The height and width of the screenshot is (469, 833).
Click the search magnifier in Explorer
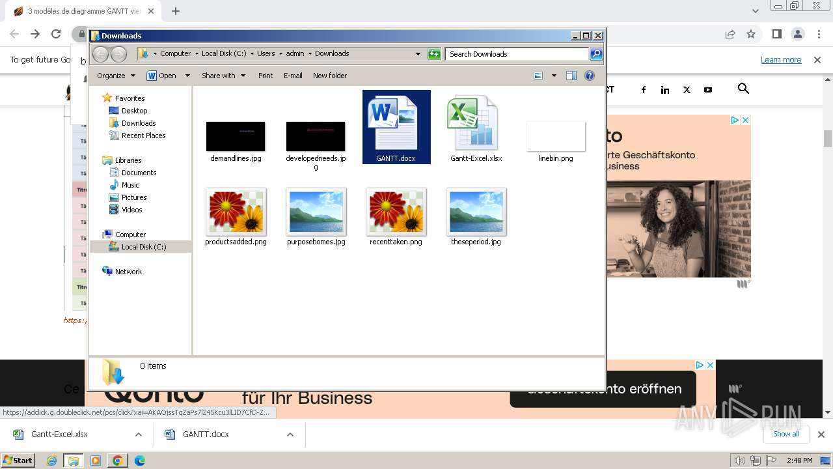[595, 54]
